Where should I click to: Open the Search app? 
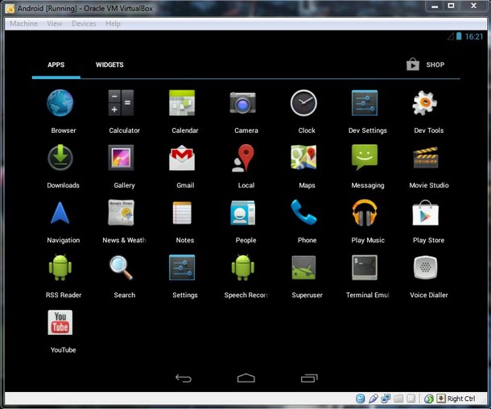point(121,268)
